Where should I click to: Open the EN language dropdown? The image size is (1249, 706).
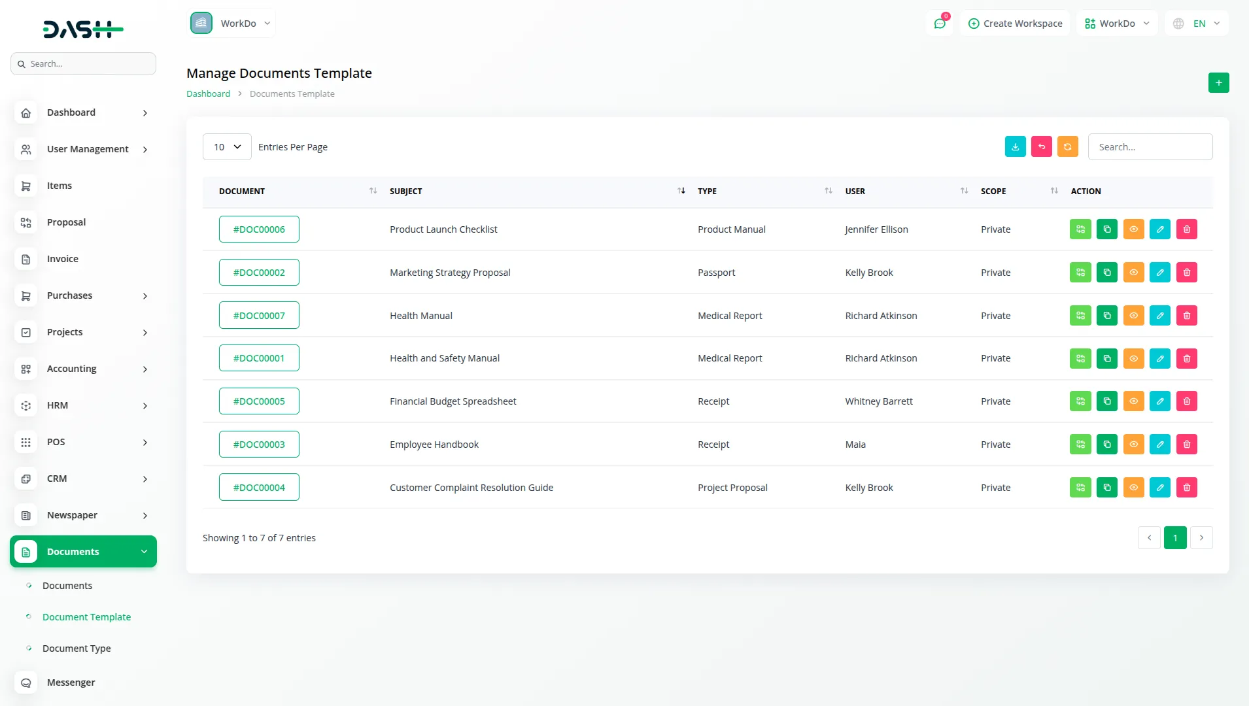[1196, 23]
